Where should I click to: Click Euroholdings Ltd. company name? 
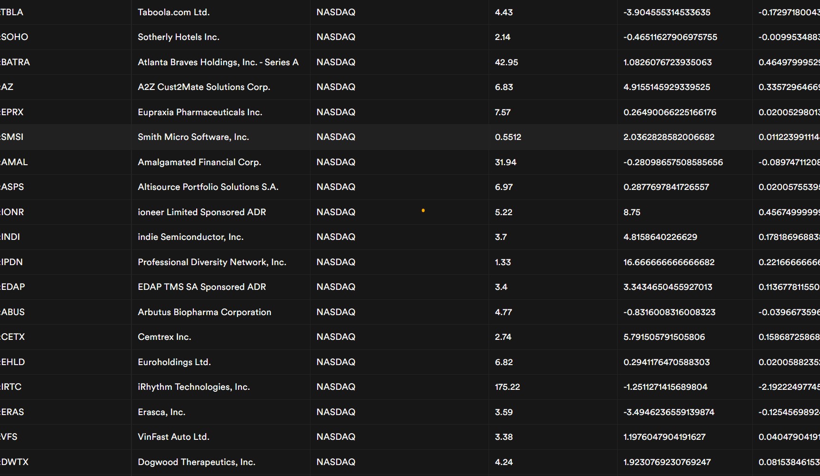coord(174,362)
